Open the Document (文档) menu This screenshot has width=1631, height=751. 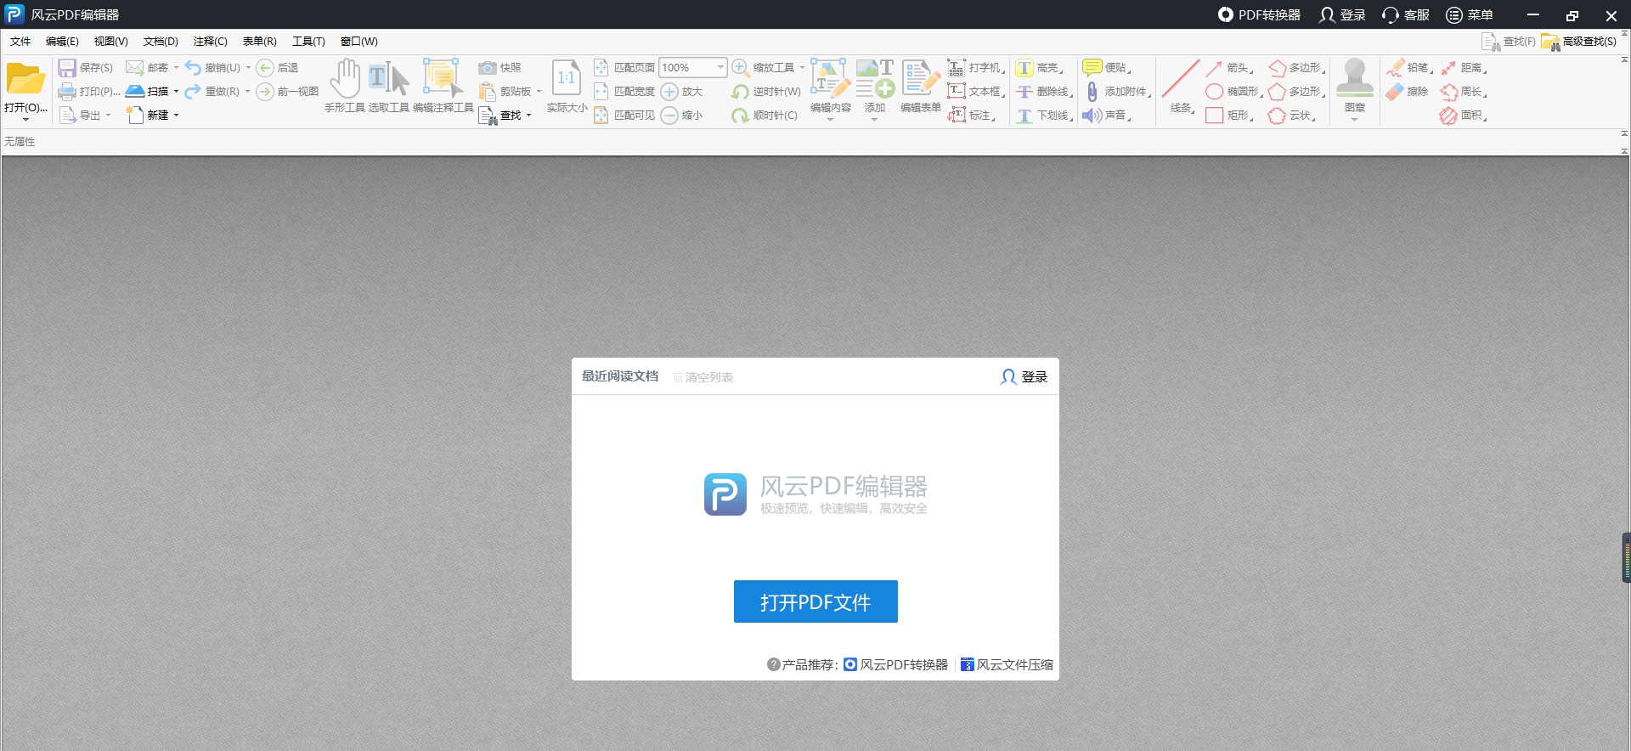161,42
